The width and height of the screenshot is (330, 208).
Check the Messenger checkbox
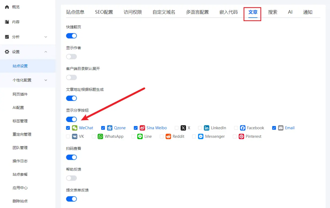click(x=194, y=136)
